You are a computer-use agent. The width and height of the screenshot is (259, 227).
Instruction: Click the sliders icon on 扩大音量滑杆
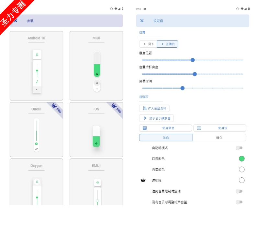[x=145, y=108]
